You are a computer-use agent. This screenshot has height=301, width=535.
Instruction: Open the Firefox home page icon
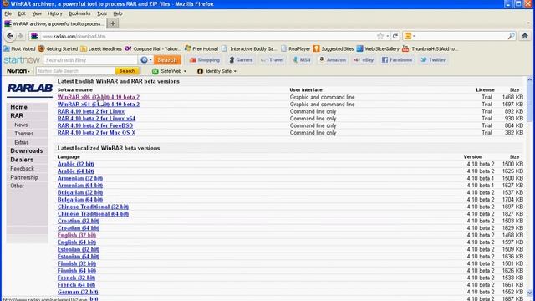pos(525,36)
